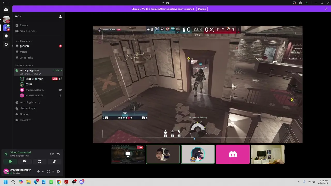Open Game Servers in the sidebar
The height and width of the screenshot is (186, 331).
coord(38,31)
